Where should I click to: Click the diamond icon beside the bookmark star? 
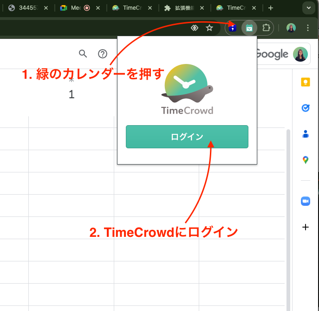click(195, 28)
